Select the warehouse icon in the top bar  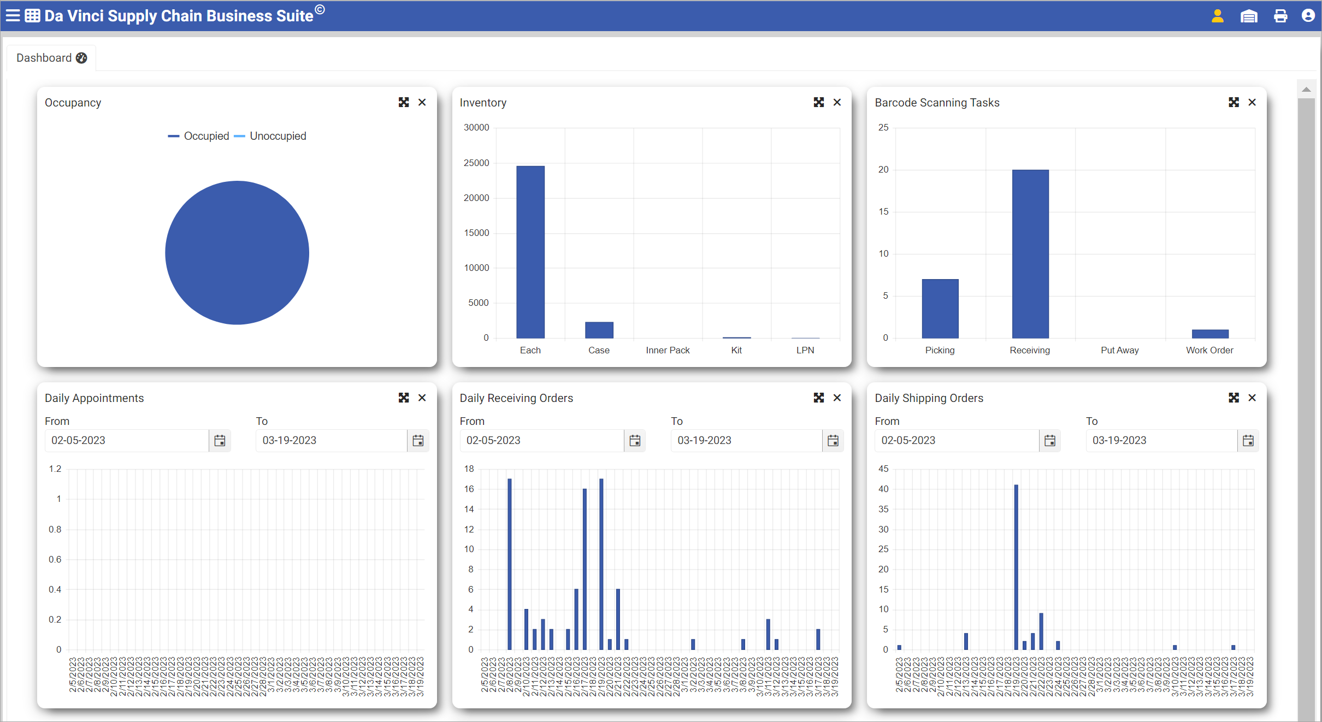pyautogui.click(x=1249, y=15)
